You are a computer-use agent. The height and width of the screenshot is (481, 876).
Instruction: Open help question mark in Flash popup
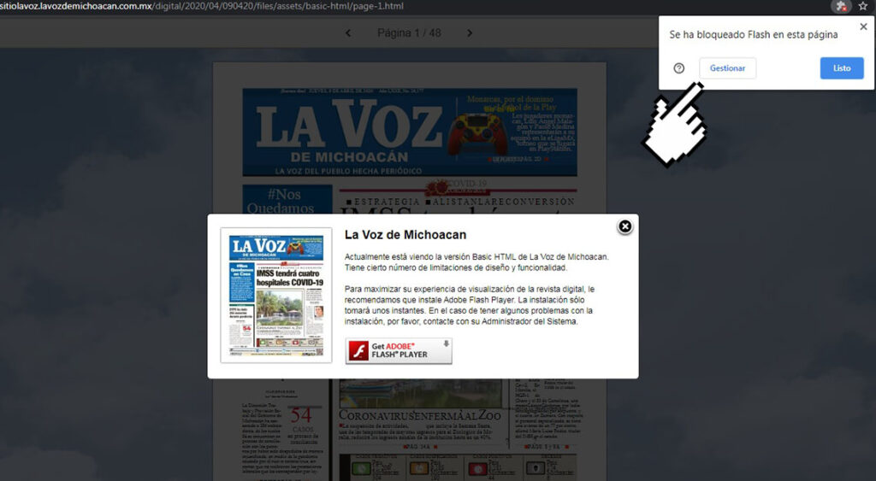(x=679, y=68)
